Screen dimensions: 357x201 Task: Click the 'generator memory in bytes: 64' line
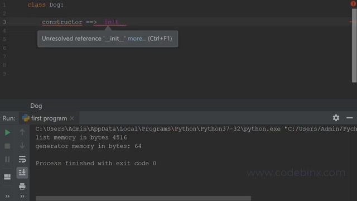pyautogui.click(x=89, y=146)
